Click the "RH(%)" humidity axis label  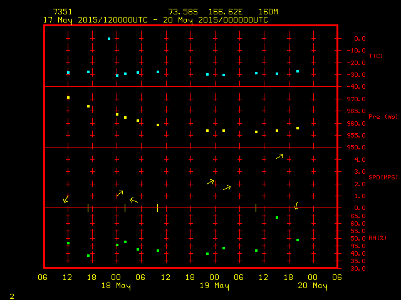pos(377,238)
